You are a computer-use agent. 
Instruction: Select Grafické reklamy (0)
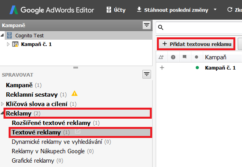[x=37, y=161]
